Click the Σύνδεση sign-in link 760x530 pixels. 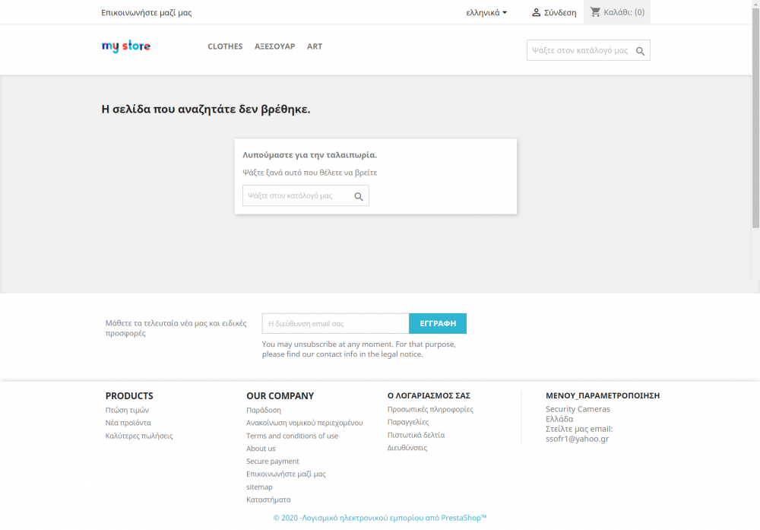coord(560,13)
